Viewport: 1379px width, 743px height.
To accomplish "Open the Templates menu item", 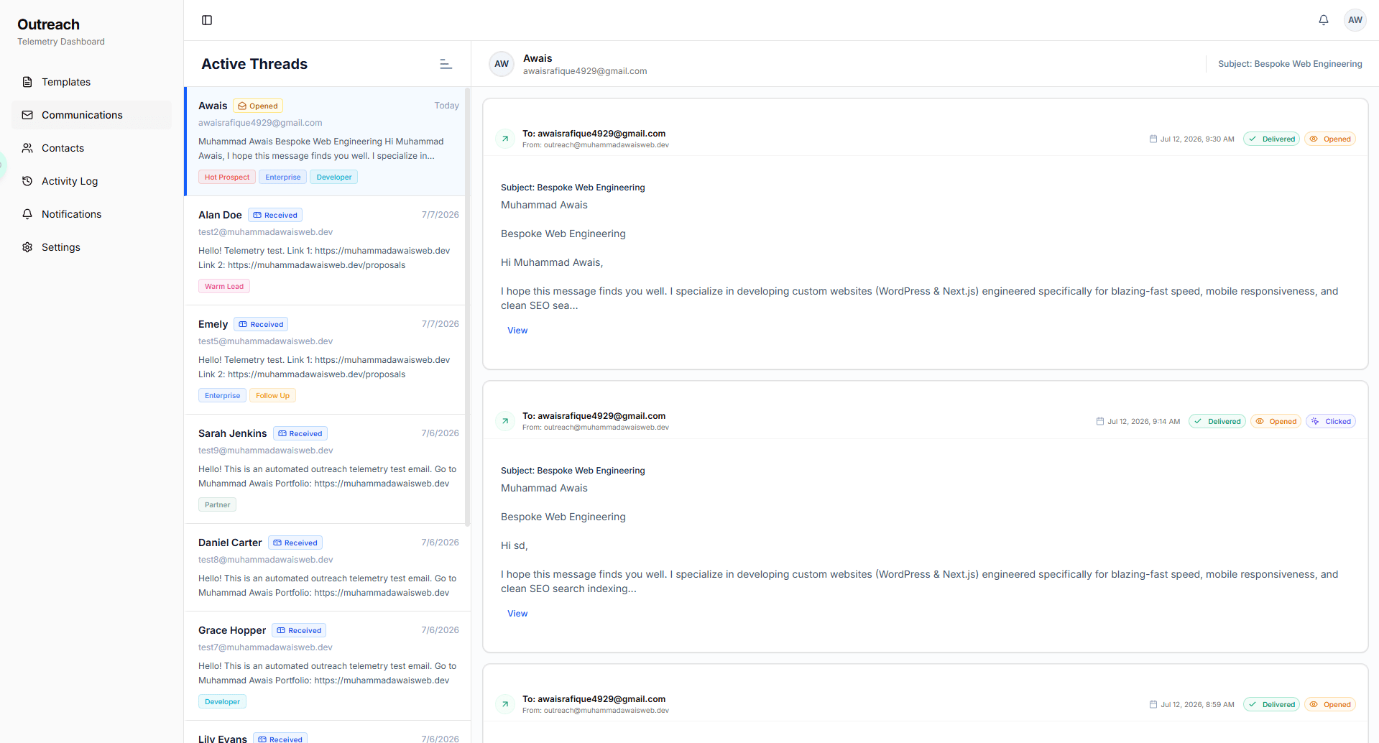I will [91, 82].
